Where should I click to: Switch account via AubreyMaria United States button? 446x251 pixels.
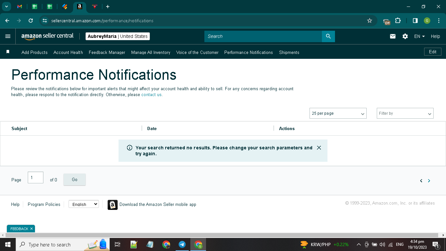[x=118, y=36]
